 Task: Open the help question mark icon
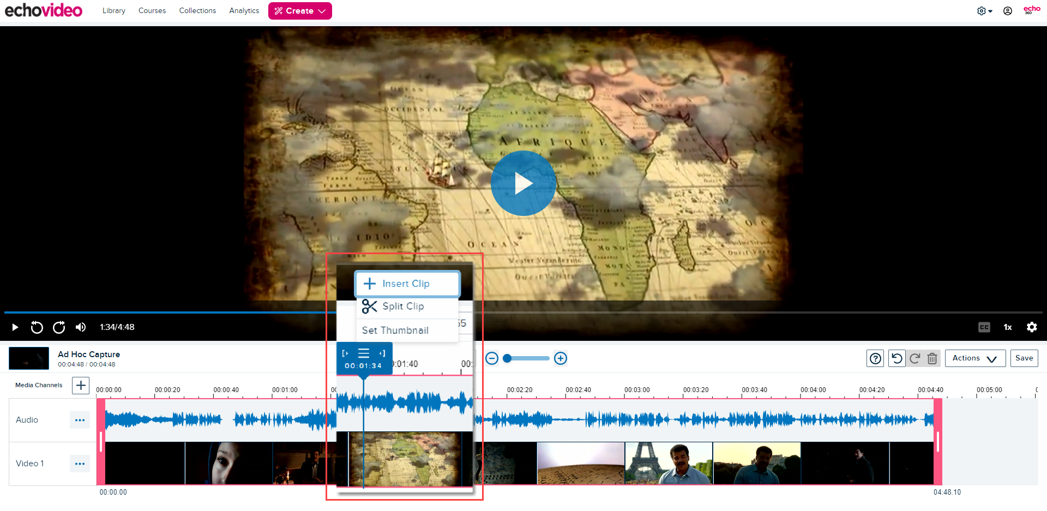(875, 358)
